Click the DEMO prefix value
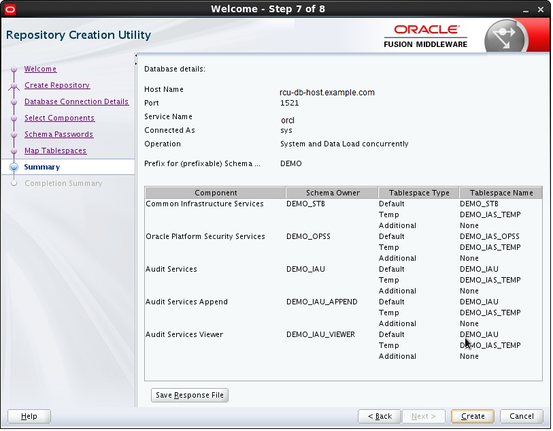Viewport: 553px width, 431px height. point(291,164)
